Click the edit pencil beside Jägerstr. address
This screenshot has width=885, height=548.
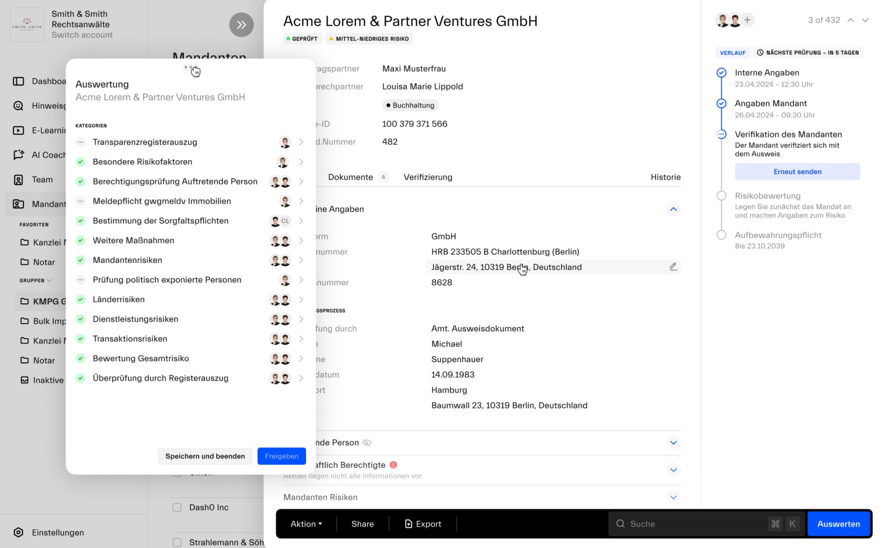[673, 266]
